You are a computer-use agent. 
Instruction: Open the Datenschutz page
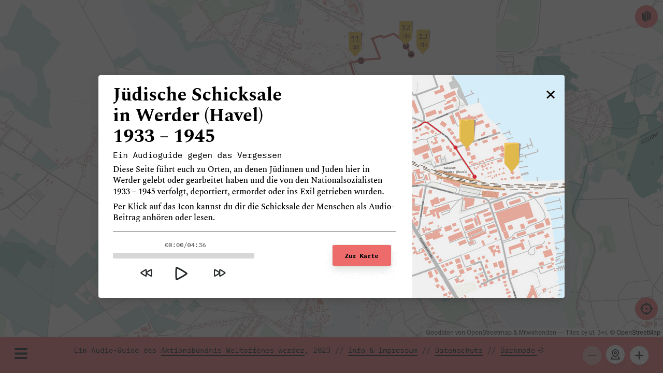(458, 350)
